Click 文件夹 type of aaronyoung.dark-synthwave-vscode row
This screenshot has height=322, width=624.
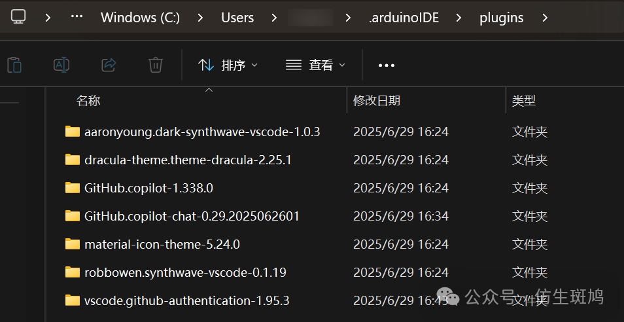[530, 132]
